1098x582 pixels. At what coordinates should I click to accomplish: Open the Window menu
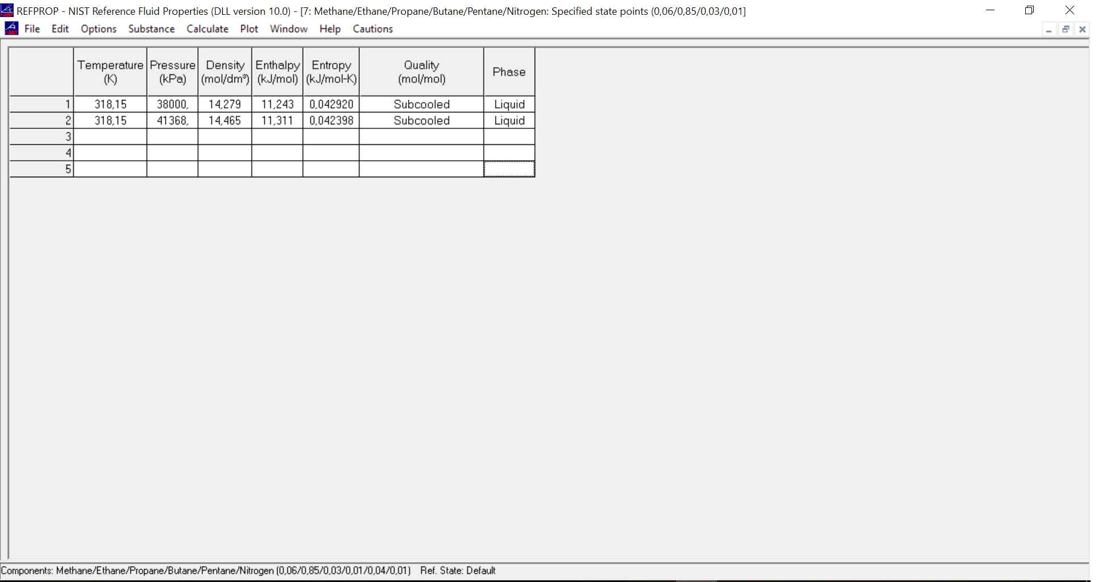point(288,29)
